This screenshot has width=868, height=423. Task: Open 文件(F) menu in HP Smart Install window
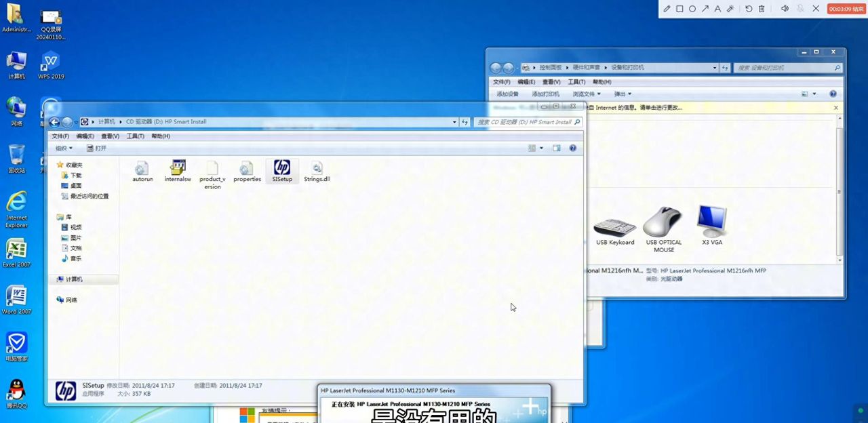point(62,136)
